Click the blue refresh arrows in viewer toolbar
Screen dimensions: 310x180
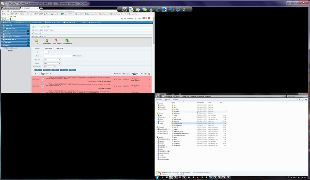click(x=158, y=9)
